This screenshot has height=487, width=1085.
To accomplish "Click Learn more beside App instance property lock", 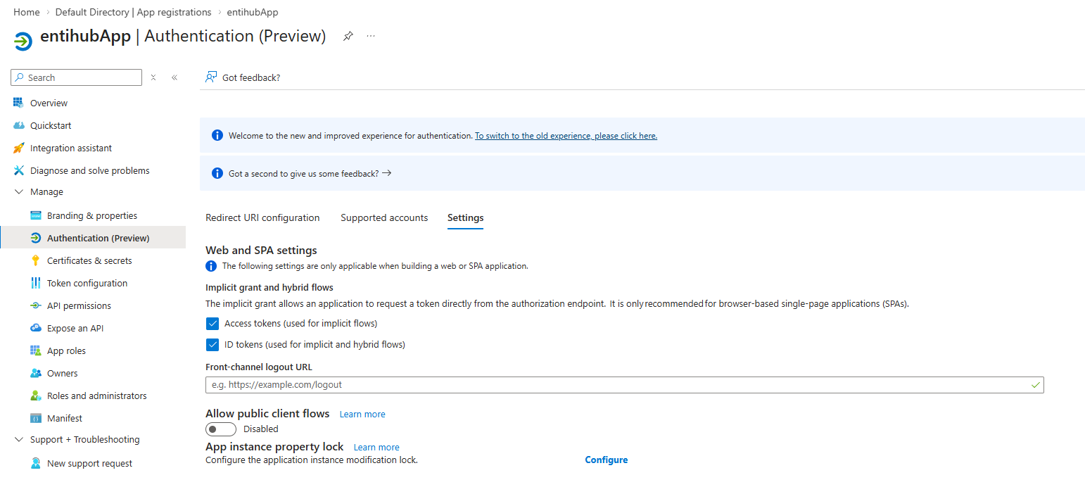I will [376, 447].
